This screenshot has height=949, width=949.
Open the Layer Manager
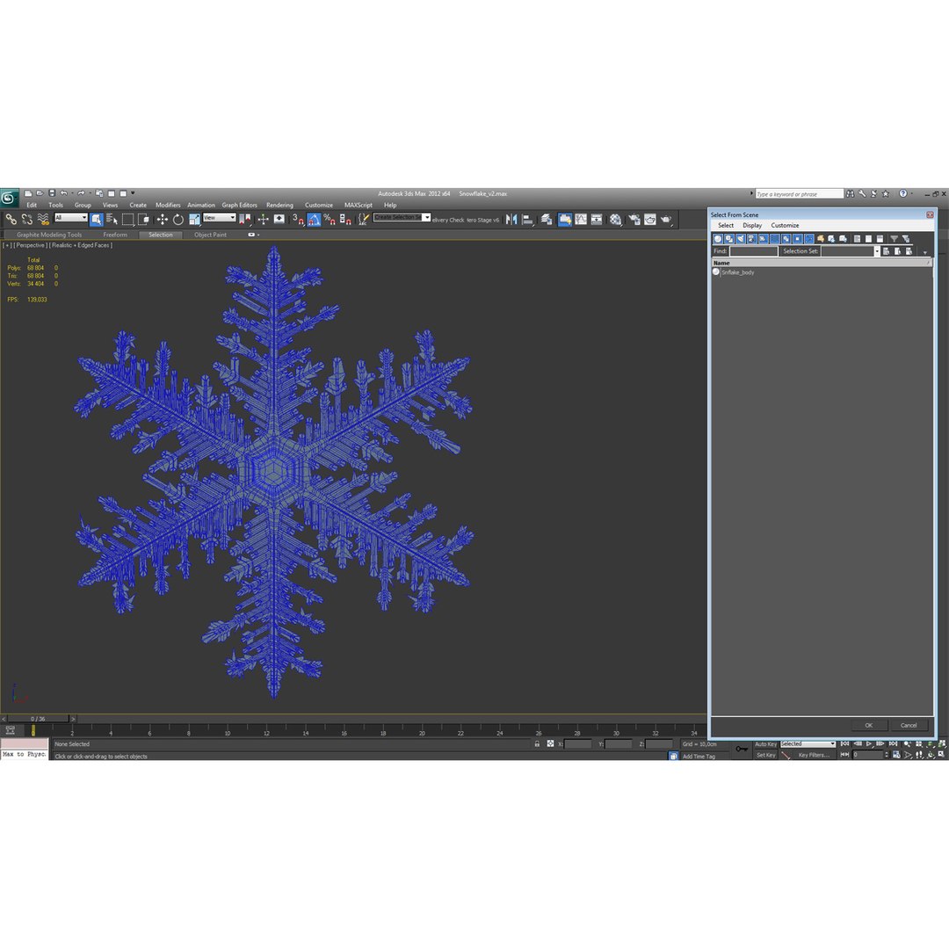pos(547,219)
